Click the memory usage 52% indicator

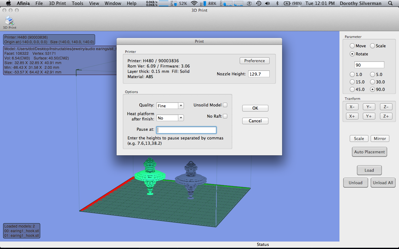pyautogui.click(x=179, y=3)
